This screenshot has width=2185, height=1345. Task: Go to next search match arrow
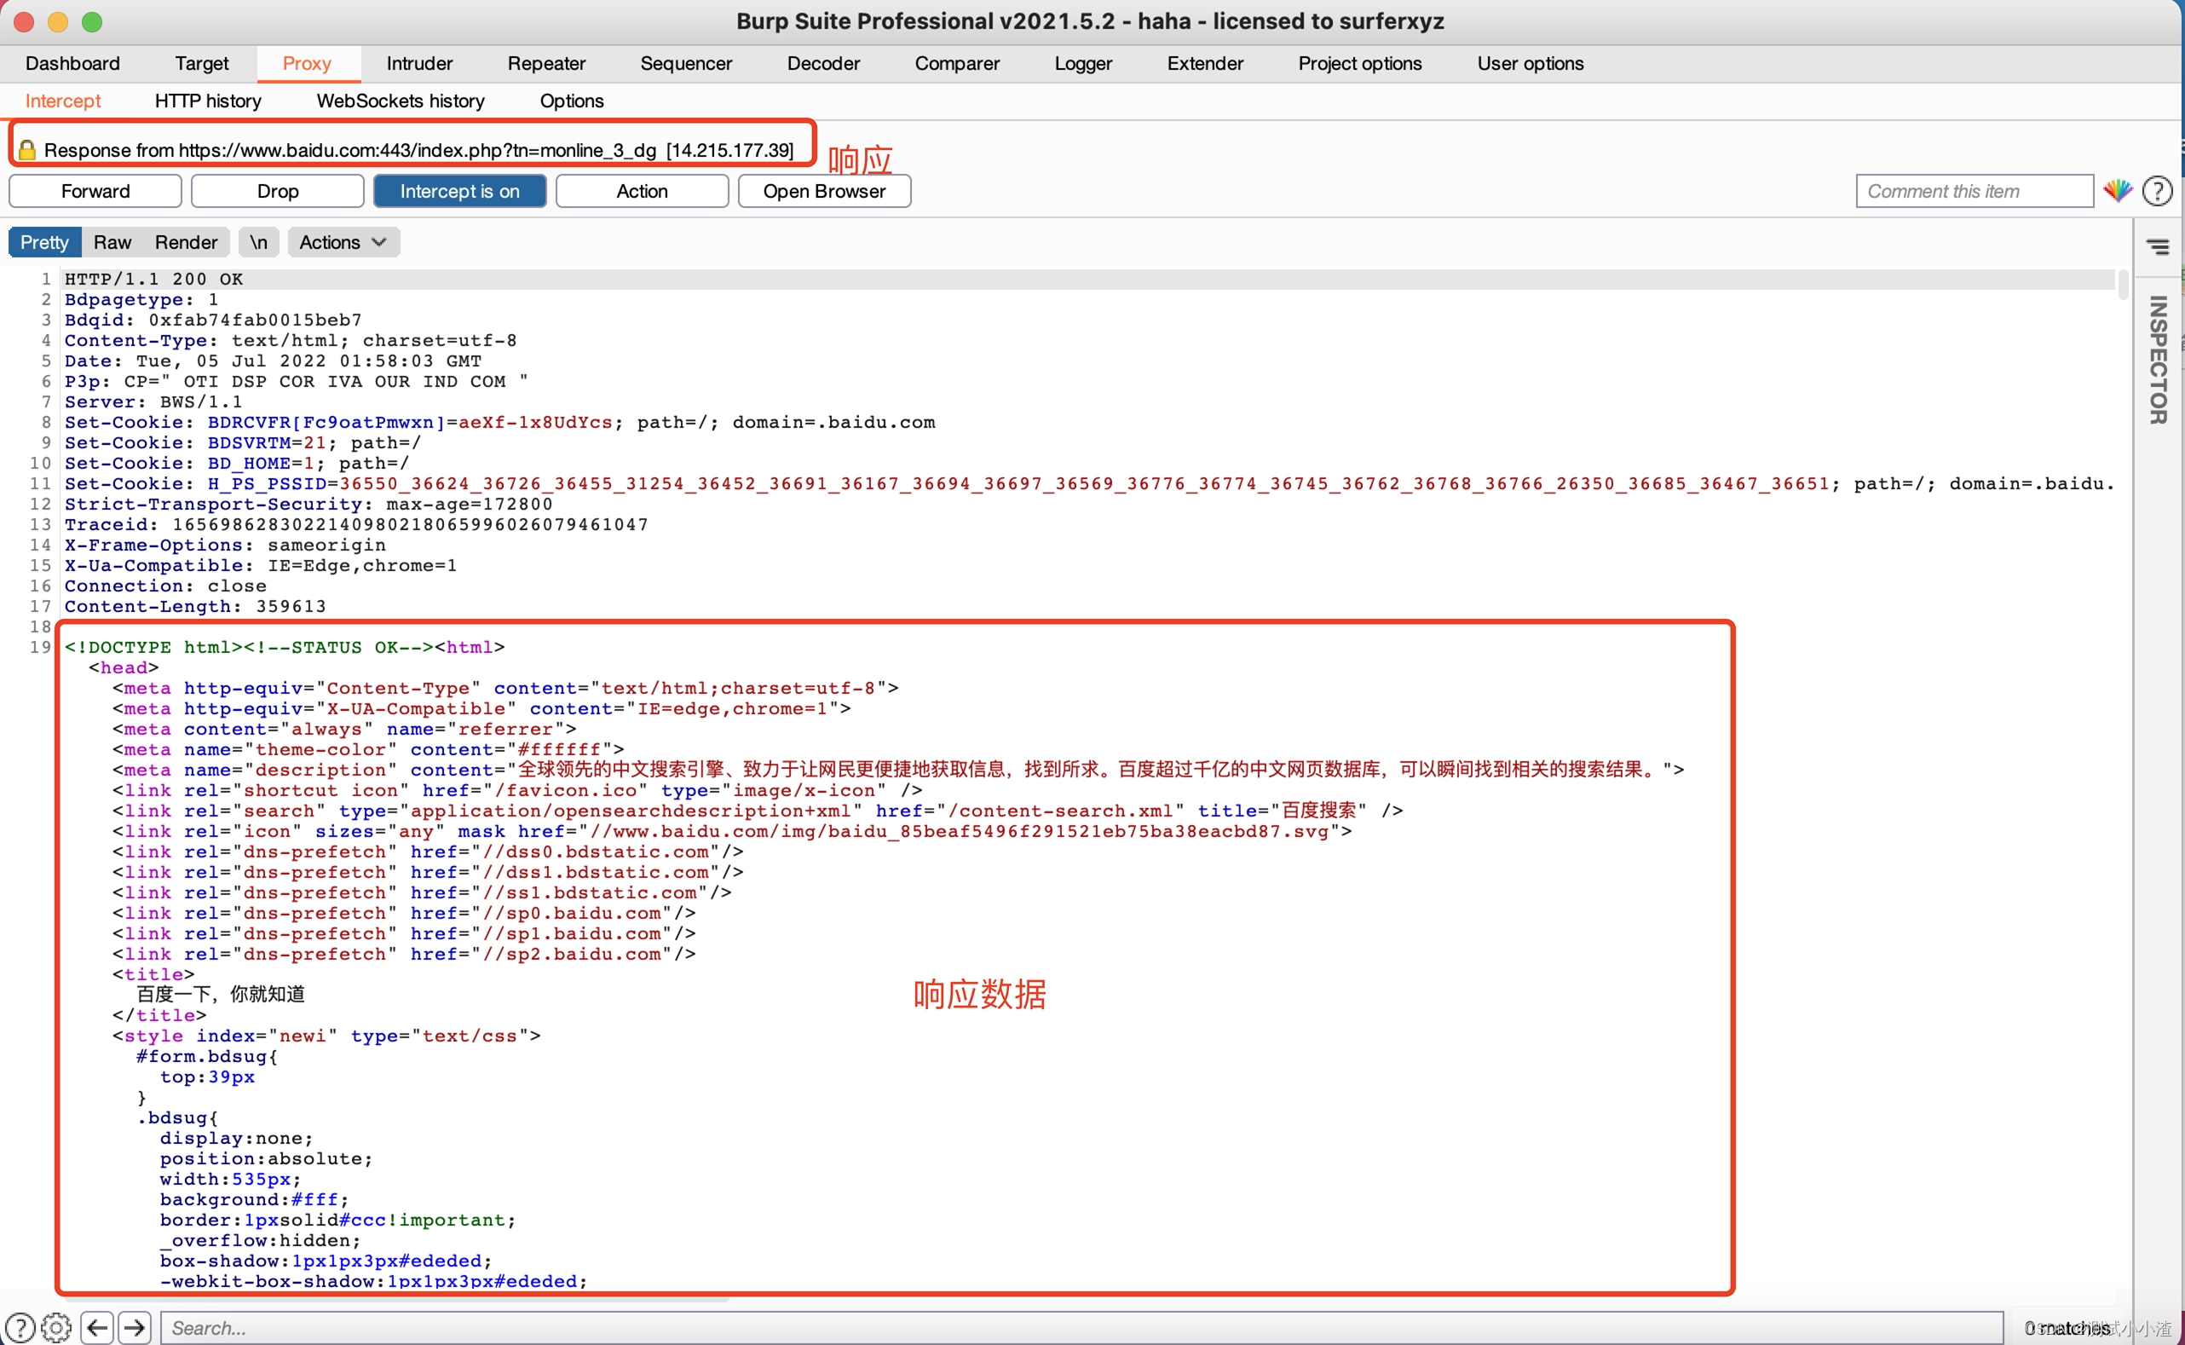pos(135,1327)
